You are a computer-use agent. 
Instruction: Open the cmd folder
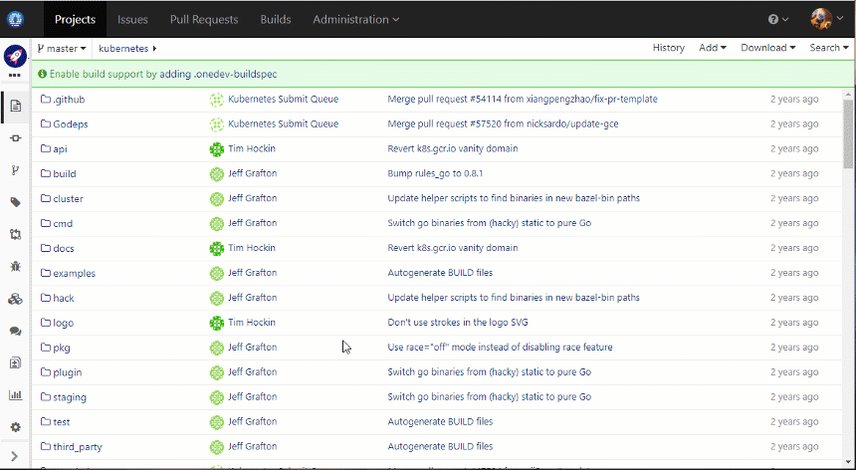coord(63,224)
